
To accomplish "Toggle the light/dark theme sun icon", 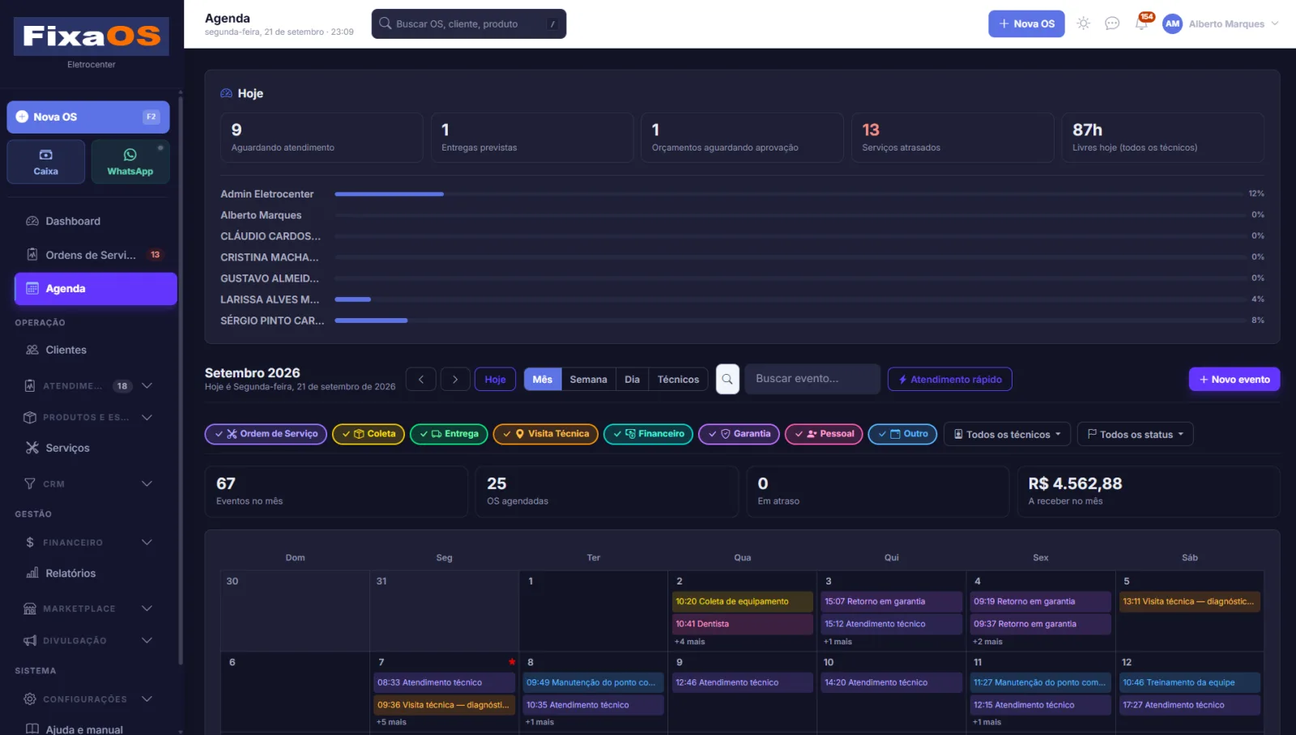I will click(1083, 23).
